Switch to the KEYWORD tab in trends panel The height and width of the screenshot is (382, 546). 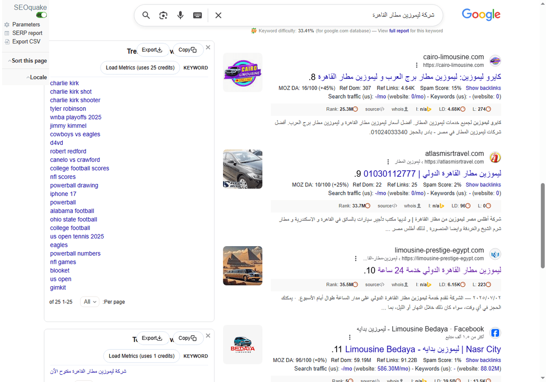coord(196,67)
